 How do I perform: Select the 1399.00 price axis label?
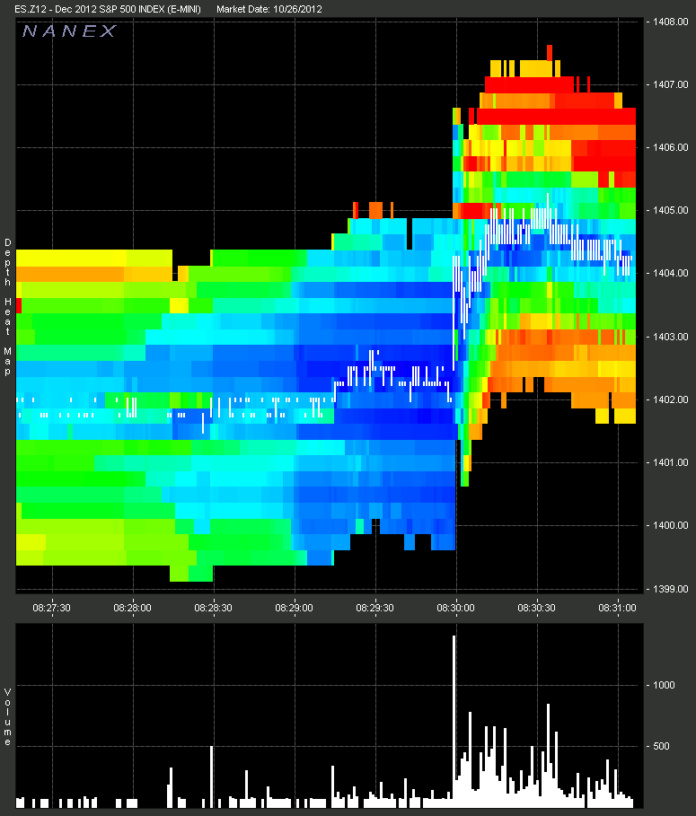(x=670, y=589)
